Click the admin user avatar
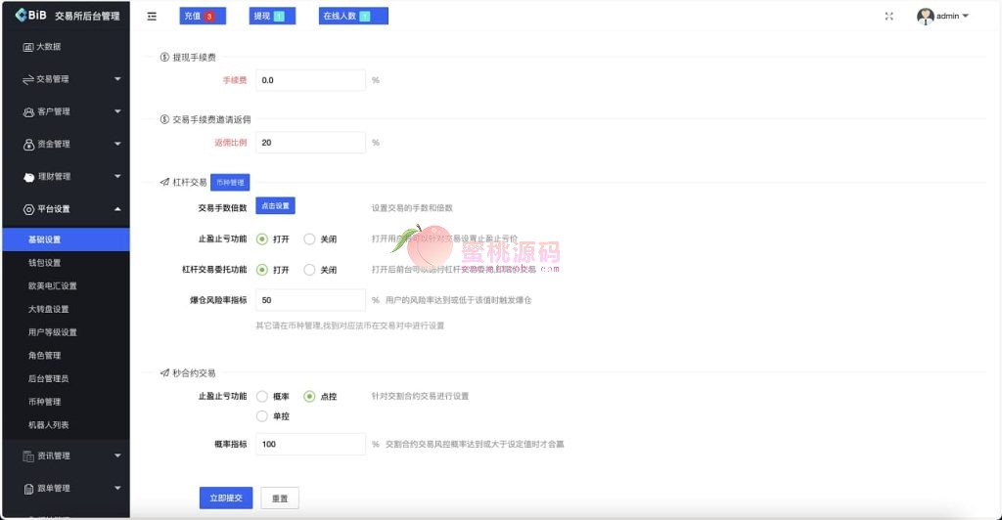The height and width of the screenshot is (520, 1002). 925,16
